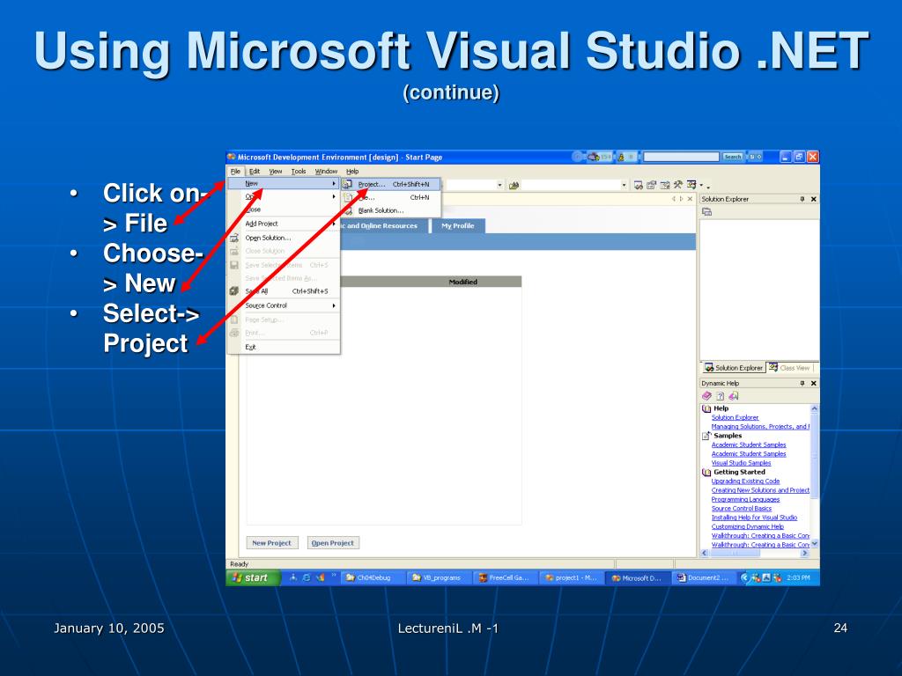
Task: Switch to Document2 taskbar button
Action: click(x=706, y=577)
